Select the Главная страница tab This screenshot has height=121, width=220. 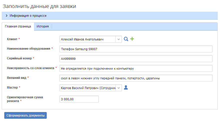coord(18,26)
